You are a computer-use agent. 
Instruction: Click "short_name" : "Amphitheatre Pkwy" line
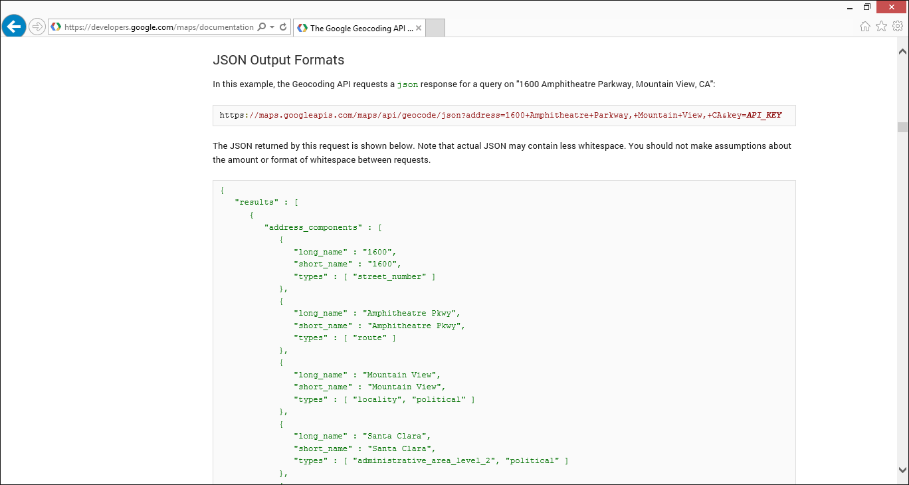point(379,326)
